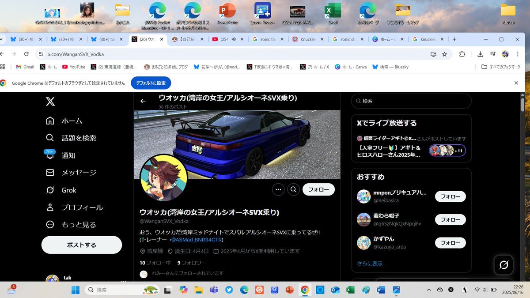This screenshot has height=298, width=530.
Task: Open the PowerPoint desktop shortcut
Action: 227,13
